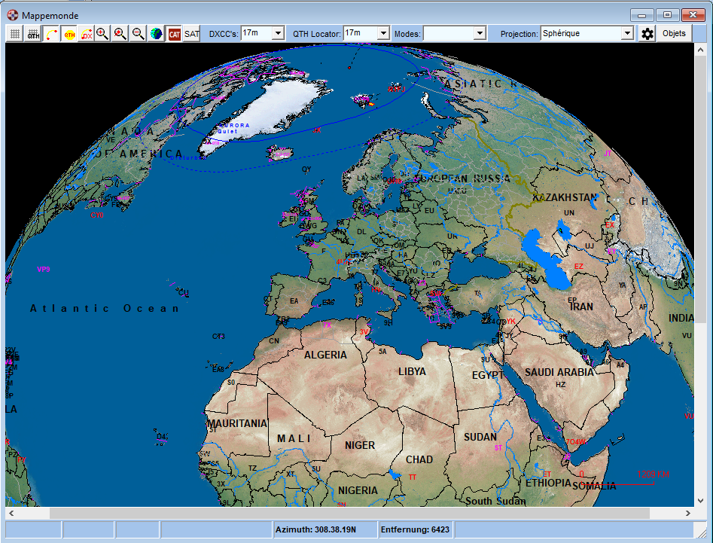Click on EGYPT on the map

click(x=487, y=375)
